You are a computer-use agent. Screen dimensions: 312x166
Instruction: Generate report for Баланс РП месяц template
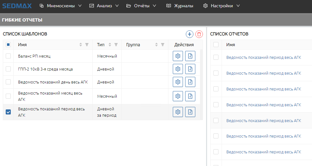[x=190, y=56]
